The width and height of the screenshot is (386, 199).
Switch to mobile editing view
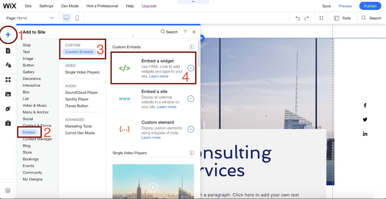pyautogui.click(x=77, y=18)
